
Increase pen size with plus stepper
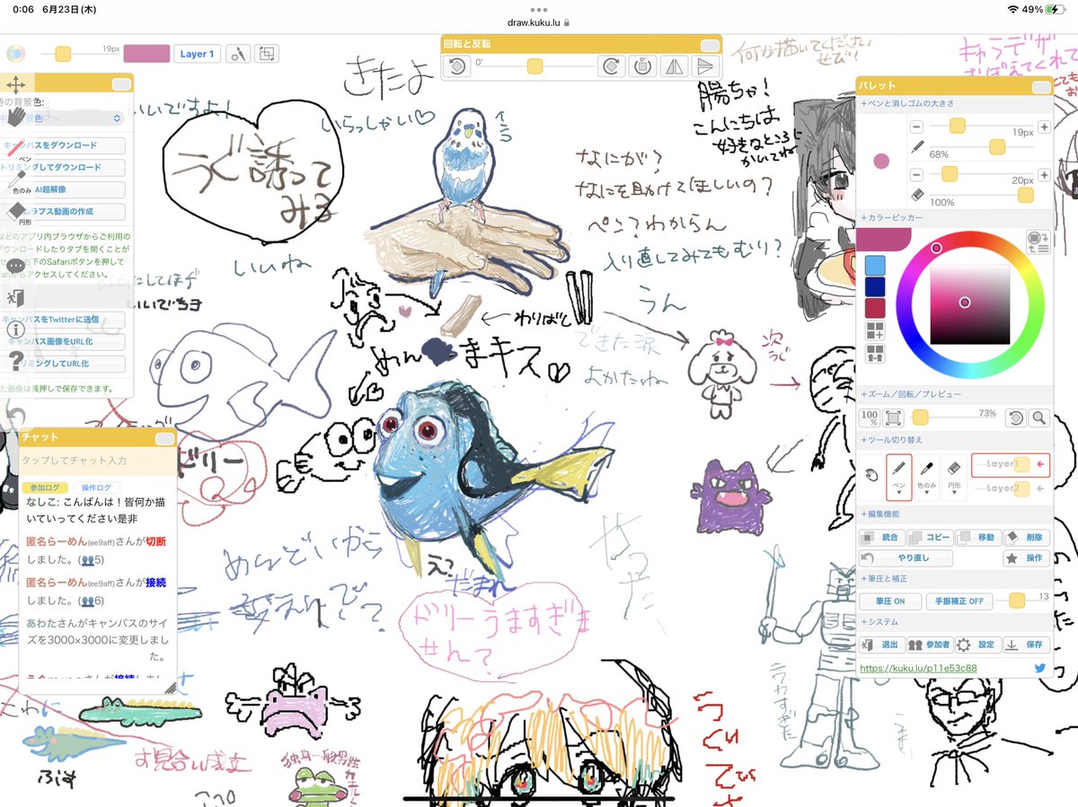tap(1044, 127)
